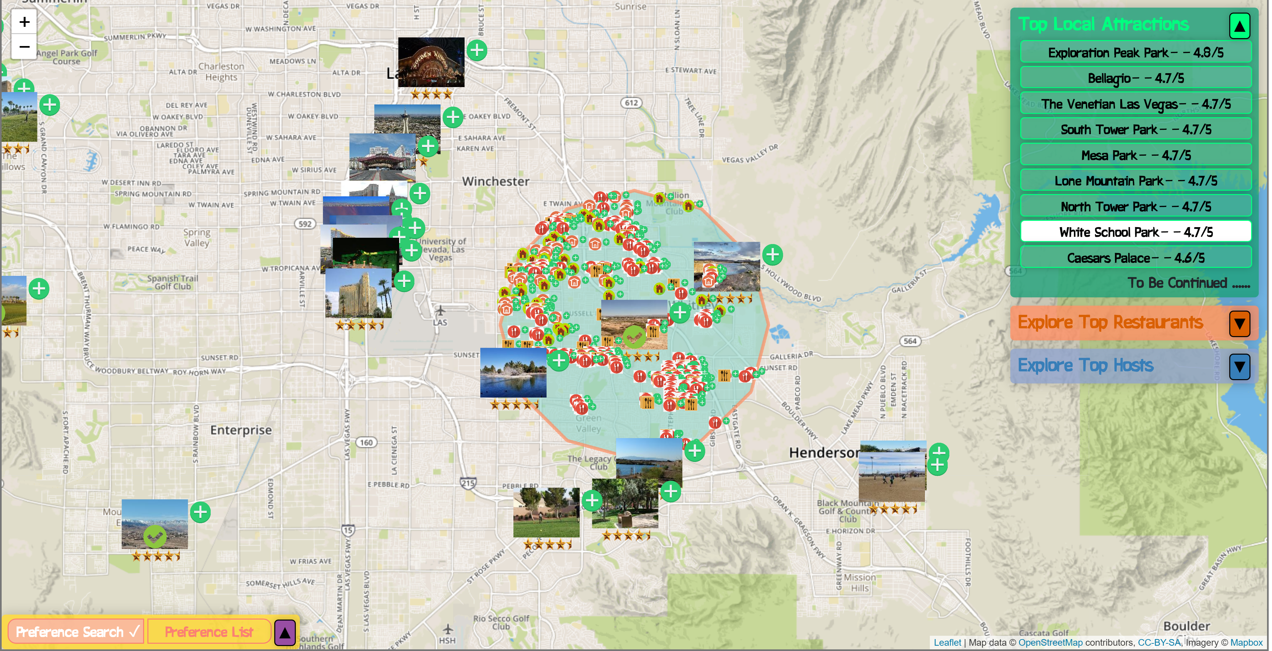1272x651 pixels.
Task: Click plus icon beside lake photo
Action: coord(559,360)
